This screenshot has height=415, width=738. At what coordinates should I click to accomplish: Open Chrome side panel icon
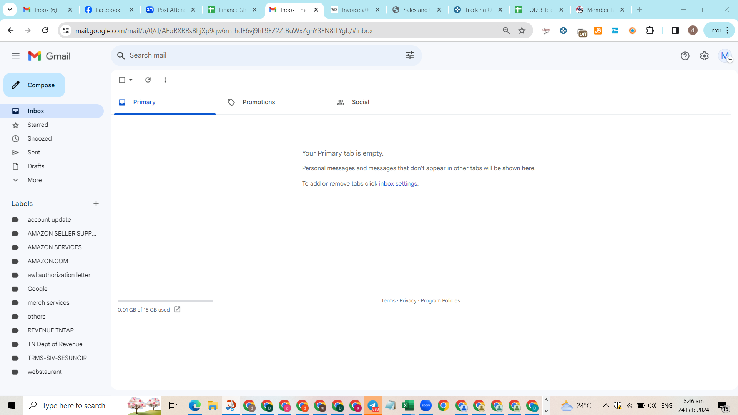675,30
